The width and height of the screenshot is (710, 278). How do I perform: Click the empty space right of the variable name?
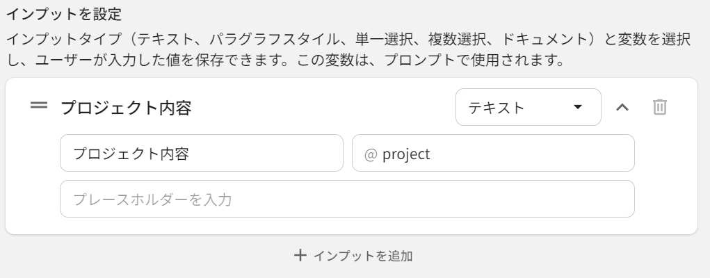[556, 153]
